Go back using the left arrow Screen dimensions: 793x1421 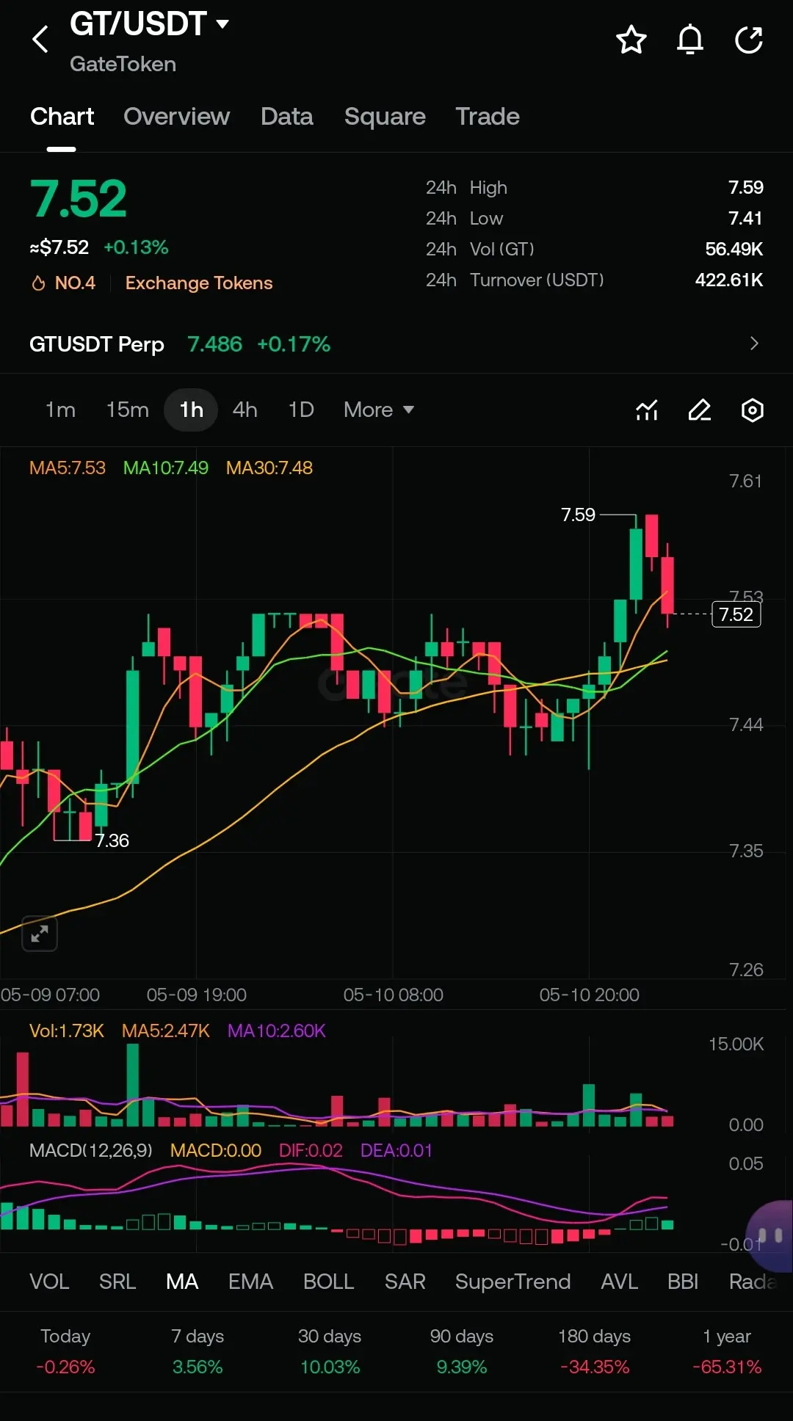[x=40, y=39]
